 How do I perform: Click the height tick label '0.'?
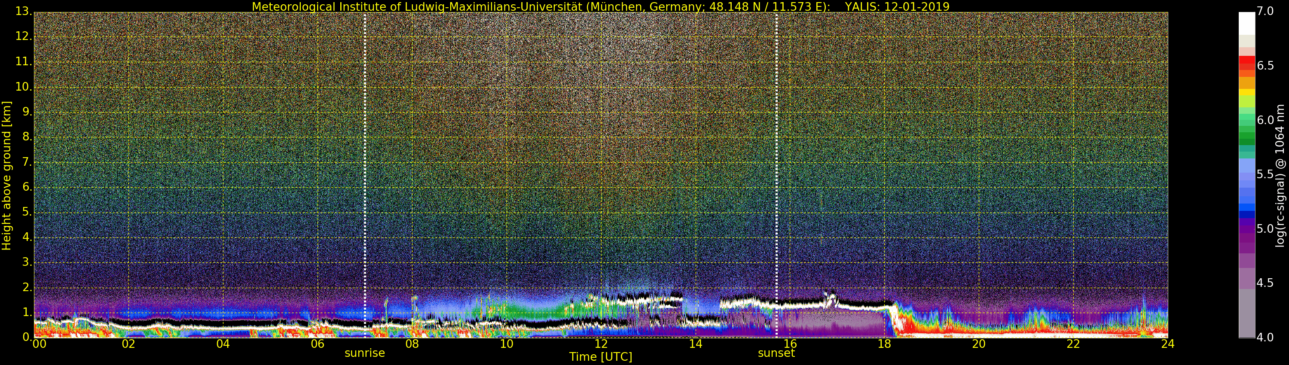[x=27, y=337]
